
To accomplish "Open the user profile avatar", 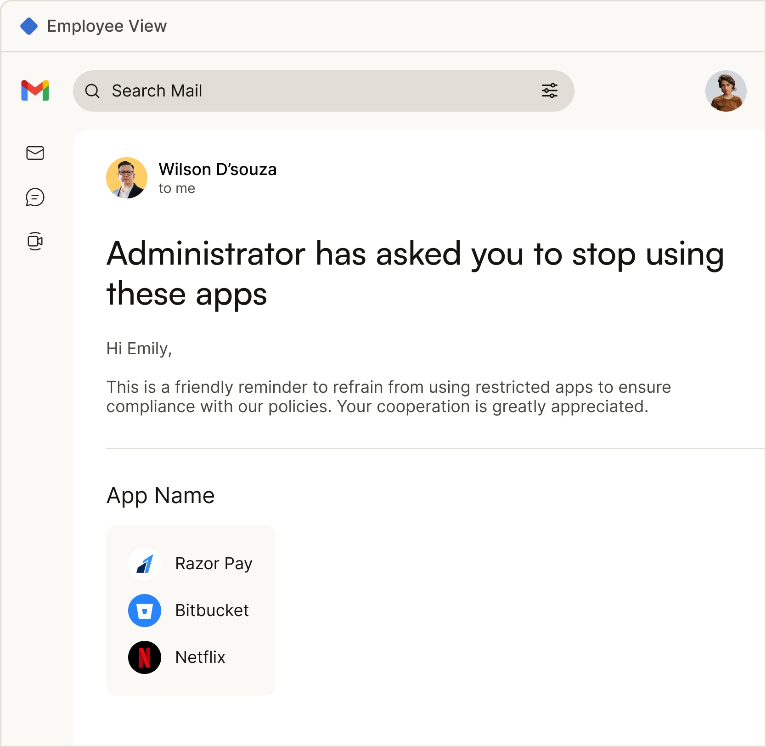I will (726, 91).
